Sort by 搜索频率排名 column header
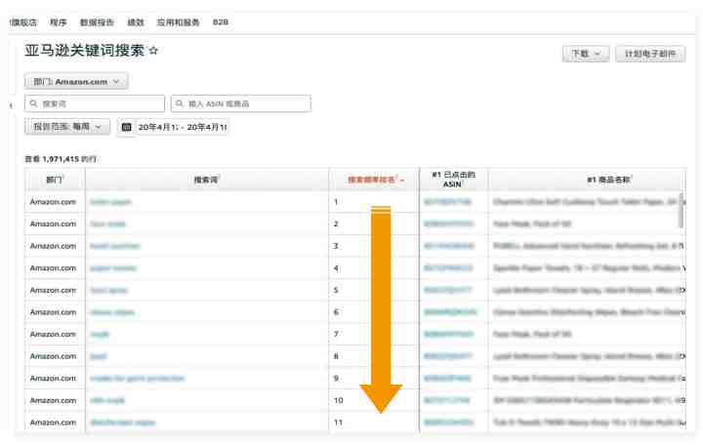 376,180
